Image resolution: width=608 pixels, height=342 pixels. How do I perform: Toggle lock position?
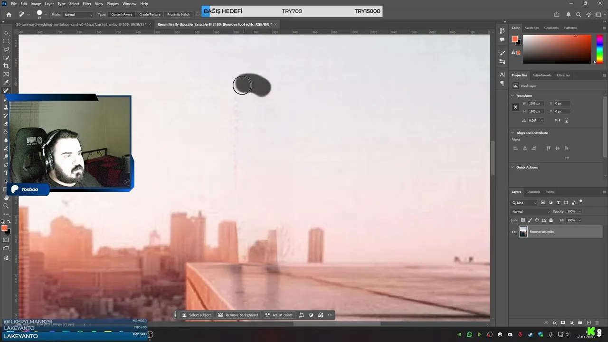537,220
